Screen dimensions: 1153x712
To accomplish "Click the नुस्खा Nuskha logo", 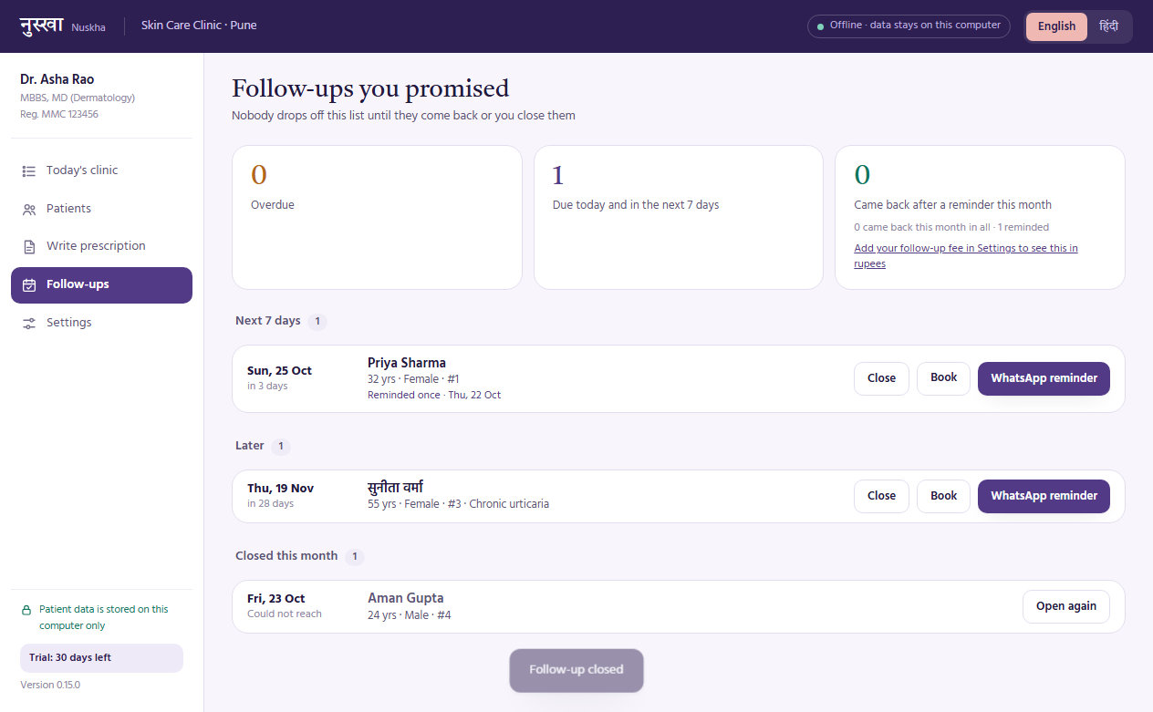I will click(x=62, y=26).
